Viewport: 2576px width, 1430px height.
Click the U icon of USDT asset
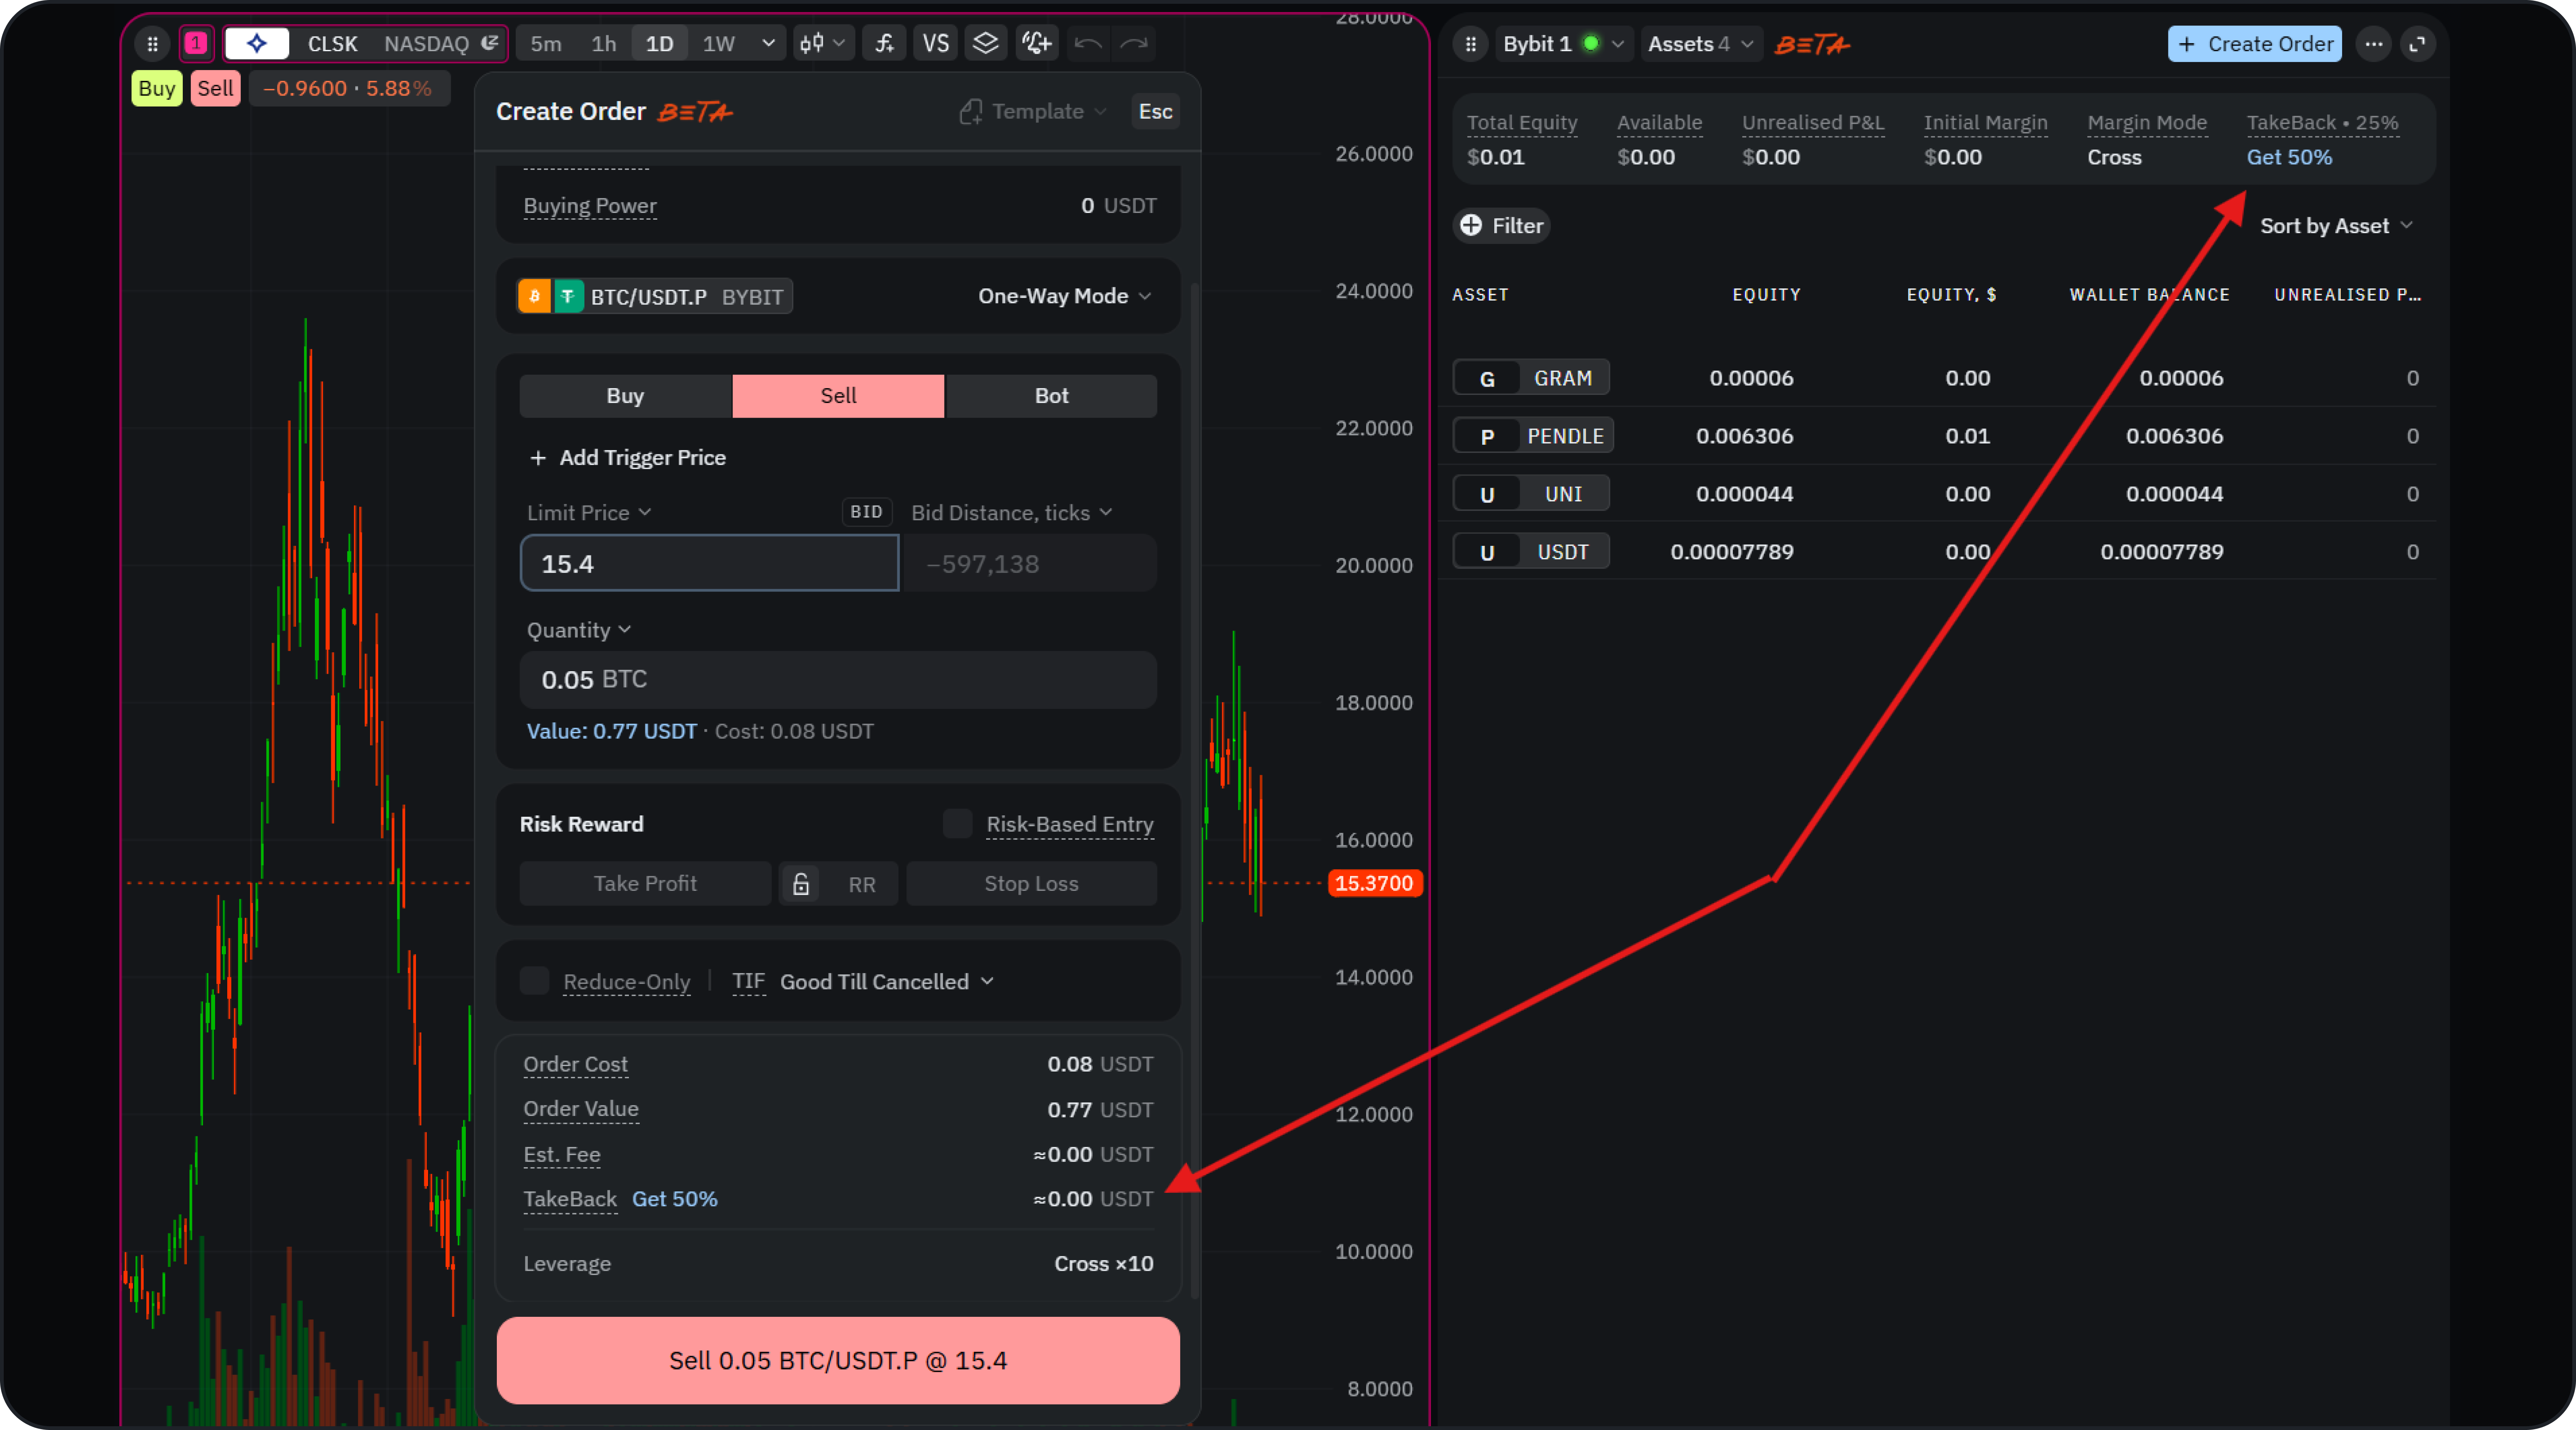point(1487,553)
